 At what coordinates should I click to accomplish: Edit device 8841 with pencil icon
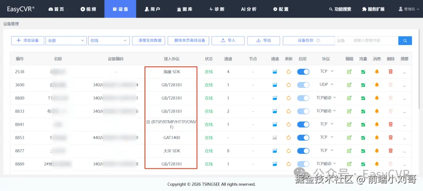(349, 124)
